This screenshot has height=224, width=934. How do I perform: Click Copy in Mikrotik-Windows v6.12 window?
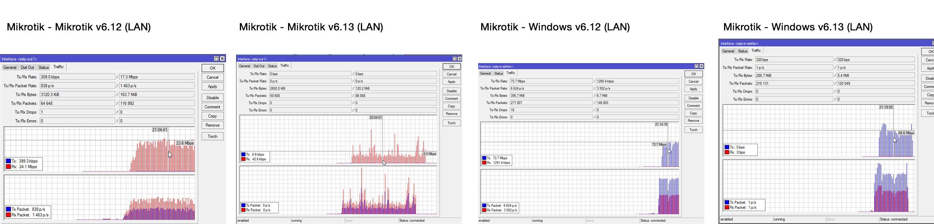click(x=693, y=113)
